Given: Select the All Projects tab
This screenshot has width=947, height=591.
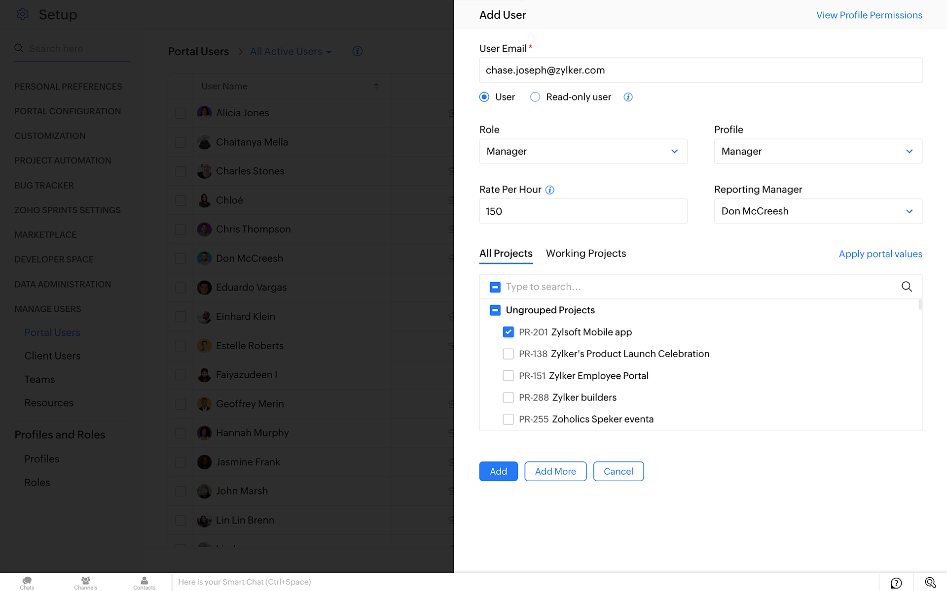Looking at the screenshot, I should point(506,253).
